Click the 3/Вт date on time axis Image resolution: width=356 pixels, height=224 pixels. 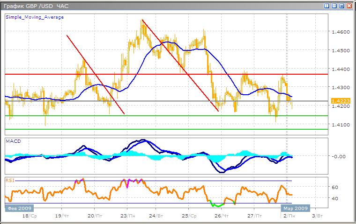click(x=317, y=216)
